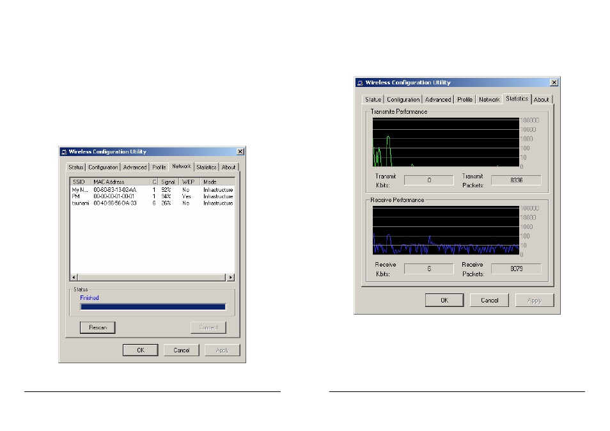610x431 pixels.
Task: Click Cancel in the Statistics window
Action: (x=489, y=301)
